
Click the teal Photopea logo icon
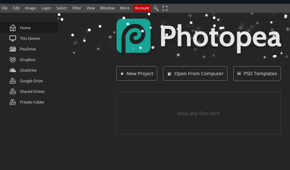pos(133,35)
